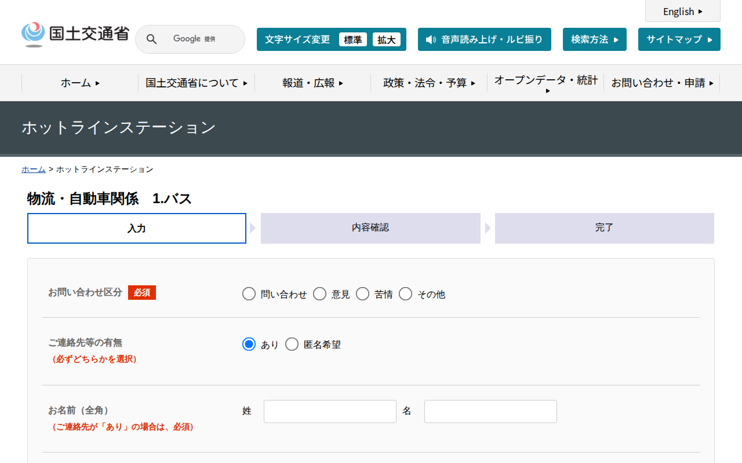The image size is (742, 463).
Task: Click the speaker icon on 音声読み上げ
Action: [431, 39]
